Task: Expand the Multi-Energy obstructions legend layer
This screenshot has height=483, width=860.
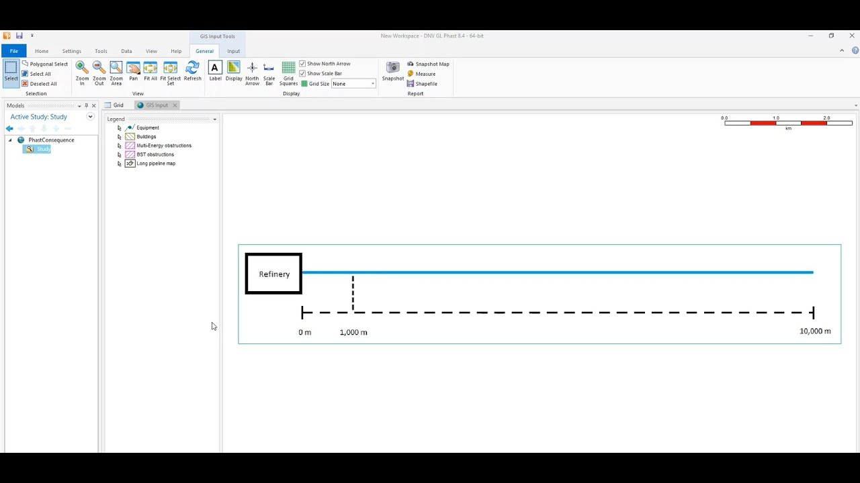Action: point(120,146)
